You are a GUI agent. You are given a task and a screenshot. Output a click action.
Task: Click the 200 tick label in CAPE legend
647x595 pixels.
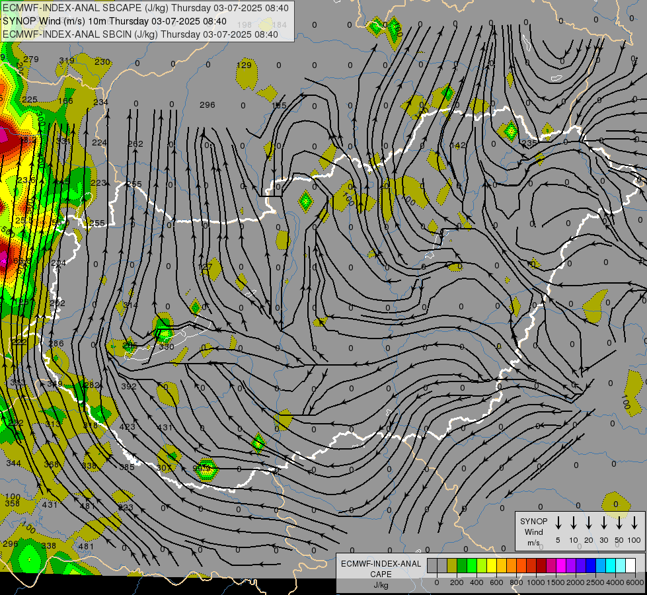pyautogui.click(x=457, y=582)
